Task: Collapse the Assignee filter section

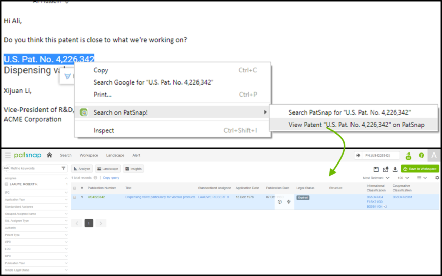Action: click(66, 178)
